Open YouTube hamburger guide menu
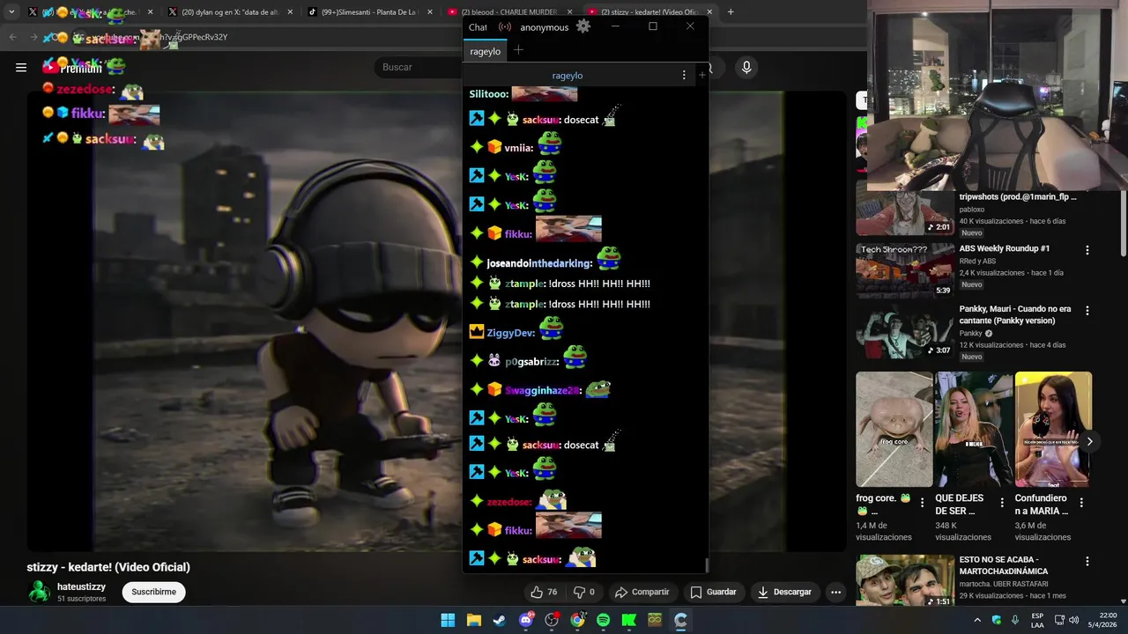Screen dimensions: 1128x634 click(21, 67)
